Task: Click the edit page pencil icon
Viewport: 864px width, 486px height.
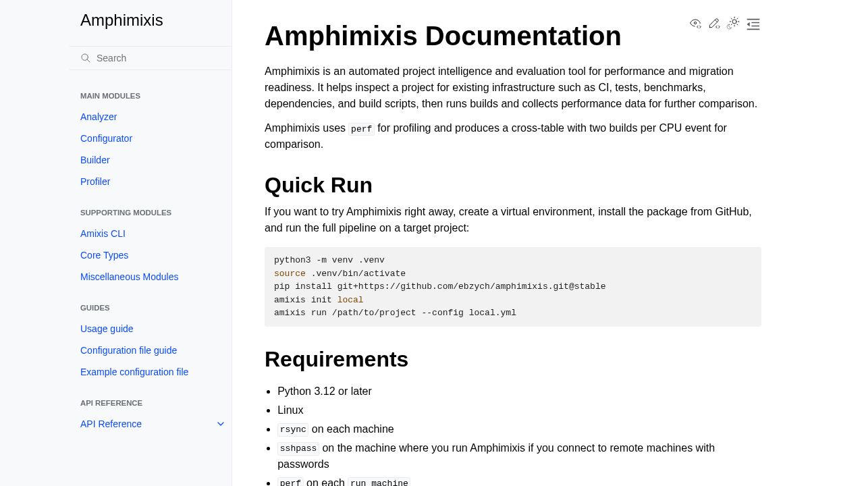Action: click(714, 24)
